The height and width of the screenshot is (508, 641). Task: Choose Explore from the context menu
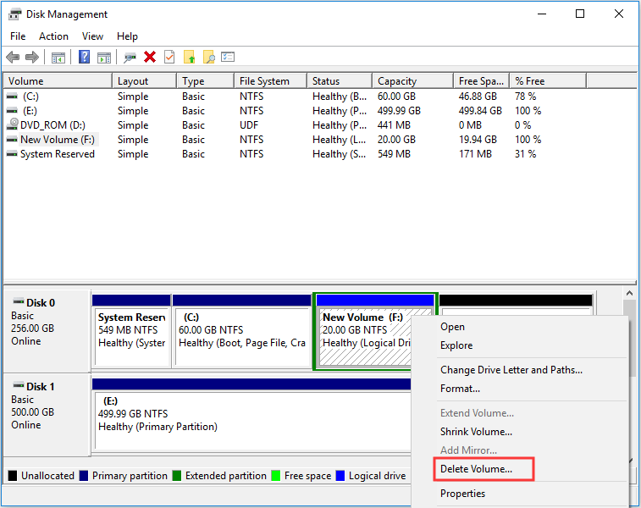pyautogui.click(x=456, y=345)
